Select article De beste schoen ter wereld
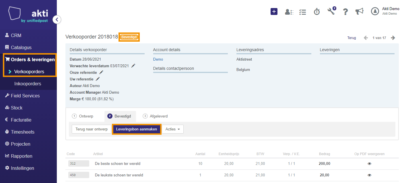This screenshot has height=183, width=402. click(x=118, y=164)
